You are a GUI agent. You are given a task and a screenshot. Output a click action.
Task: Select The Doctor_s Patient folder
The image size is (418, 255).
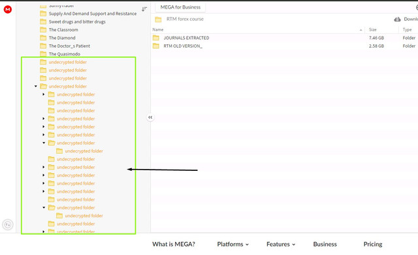coord(69,46)
